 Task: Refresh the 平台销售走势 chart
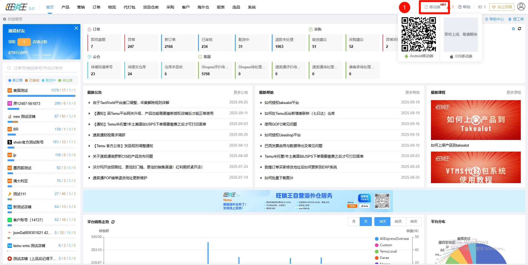(x=113, y=222)
